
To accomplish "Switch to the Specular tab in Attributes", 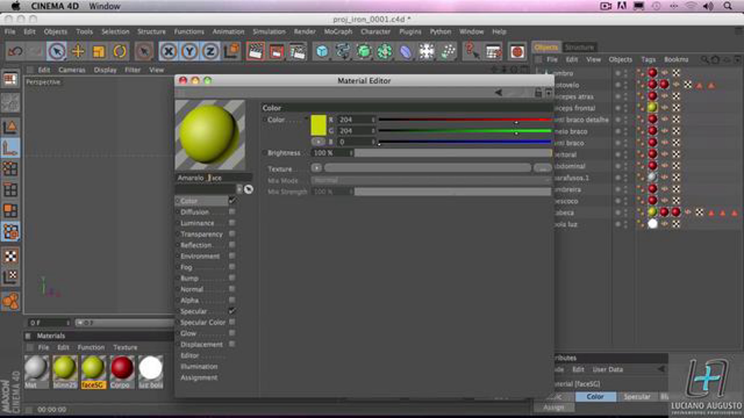I will click(x=637, y=397).
